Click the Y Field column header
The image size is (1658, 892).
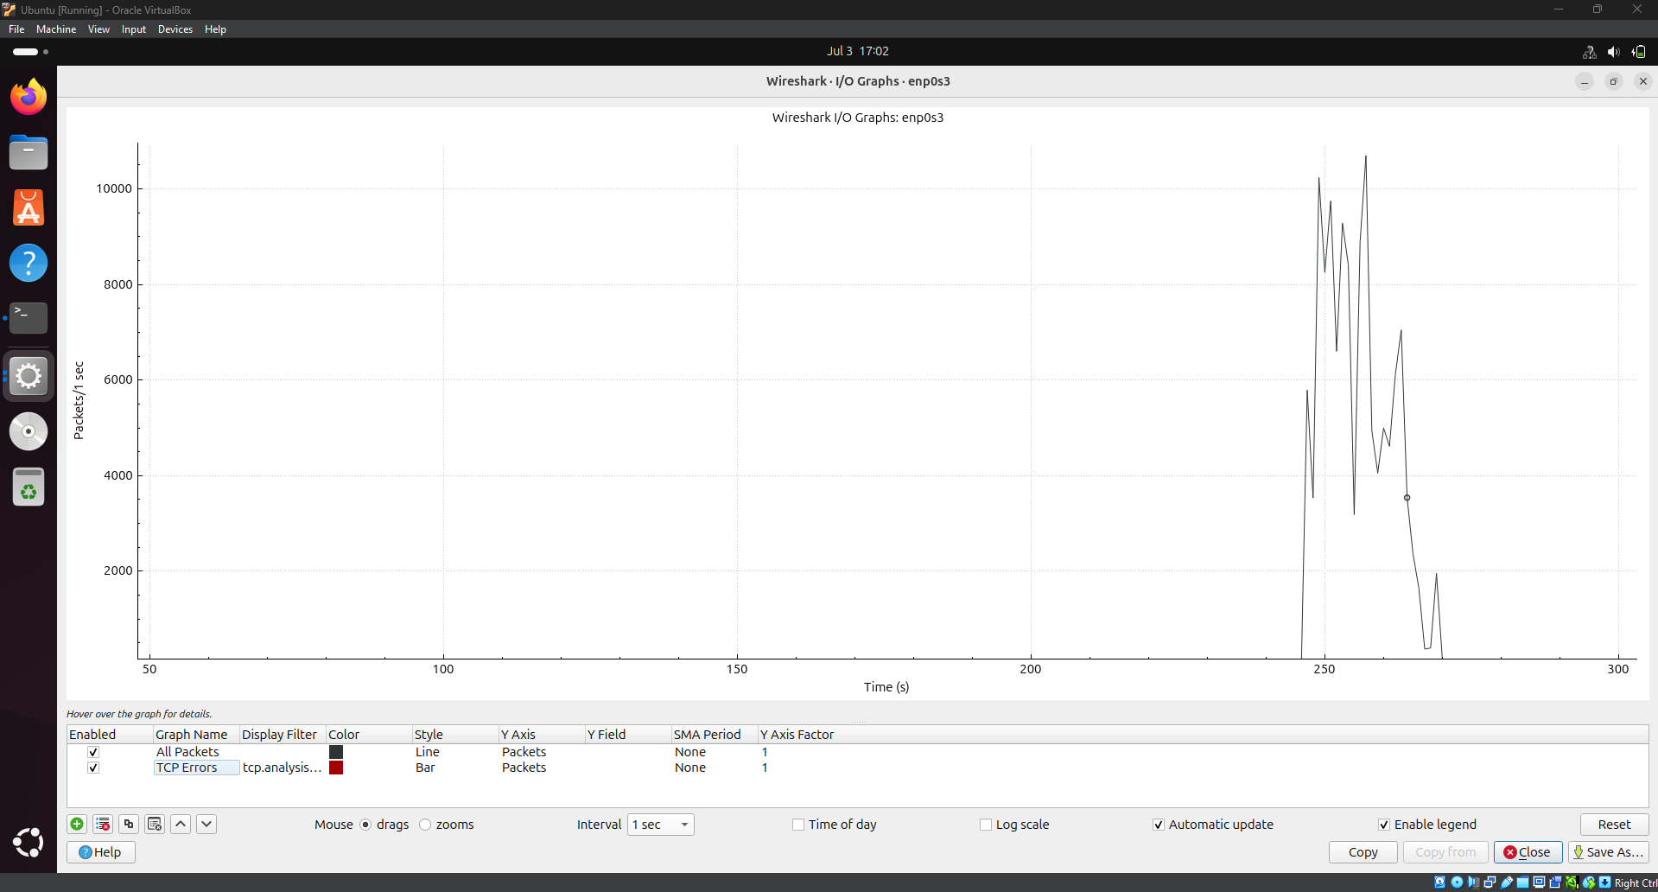point(628,735)
